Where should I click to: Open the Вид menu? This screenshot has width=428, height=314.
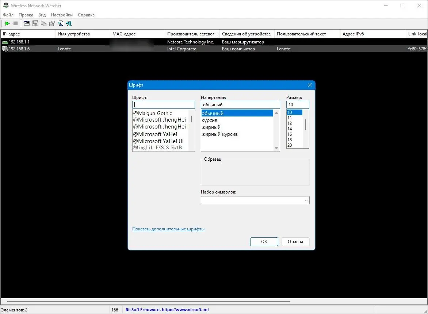point(42,15)
